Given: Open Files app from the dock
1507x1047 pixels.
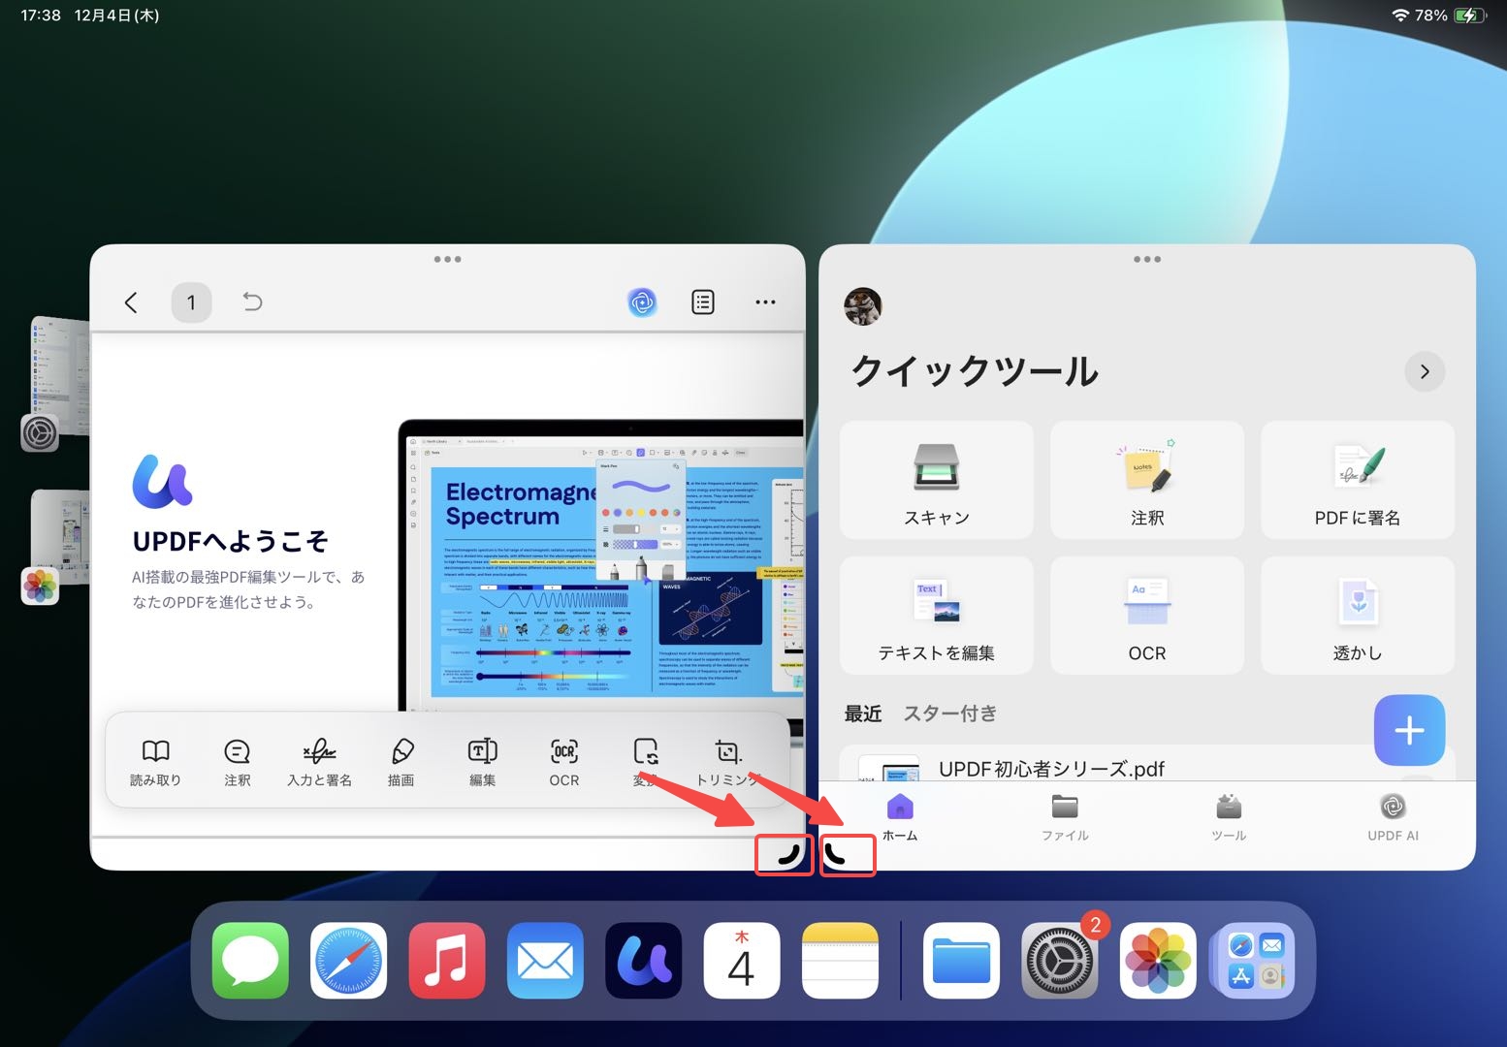Looking at the screenshot, I should [961, 961].
